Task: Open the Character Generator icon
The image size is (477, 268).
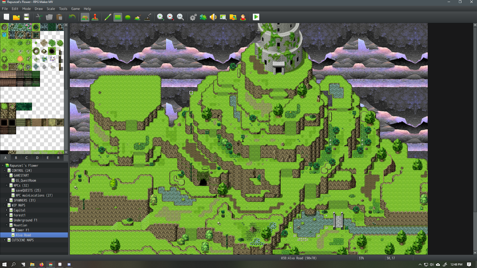Action: pos(243,17)
